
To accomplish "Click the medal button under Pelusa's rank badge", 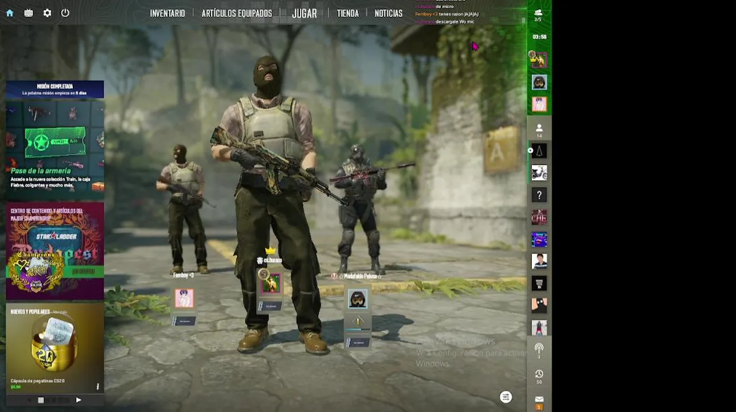I will [358, 342].
